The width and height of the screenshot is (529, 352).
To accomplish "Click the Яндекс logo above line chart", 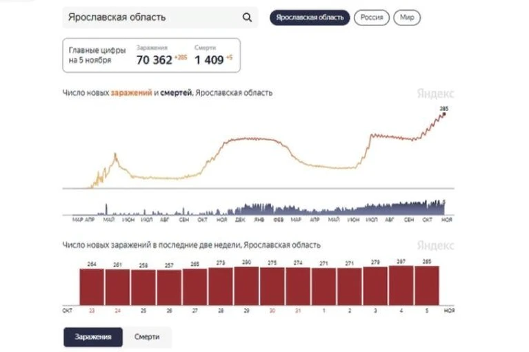I will pos(435,93).
